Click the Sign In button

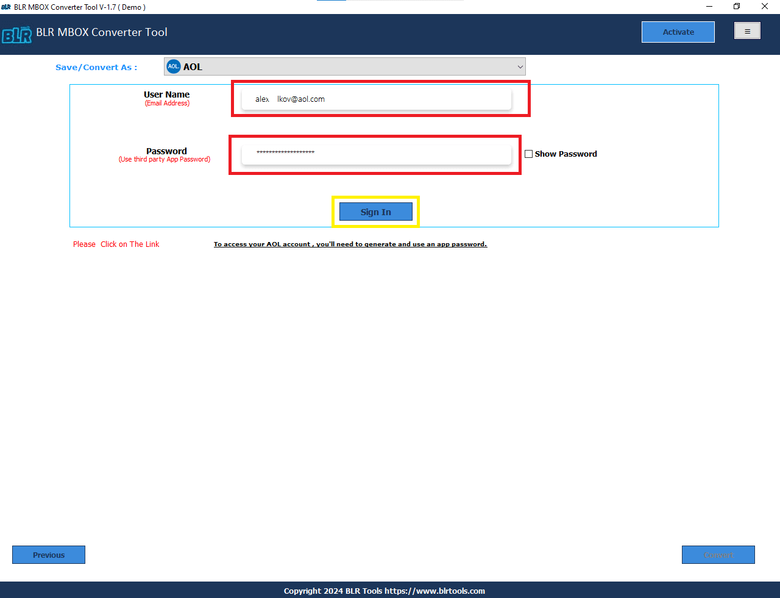(x=376, y=212)
